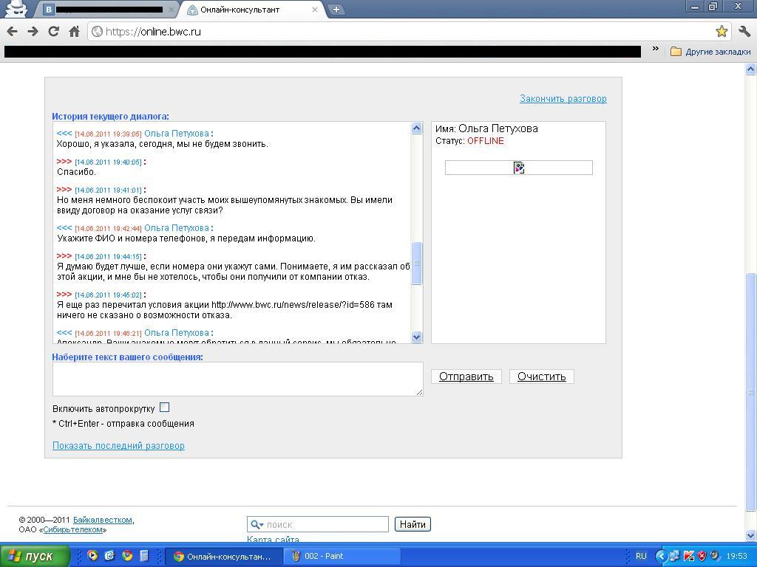Reload the page with the refresh icon

tap(53, 31)
